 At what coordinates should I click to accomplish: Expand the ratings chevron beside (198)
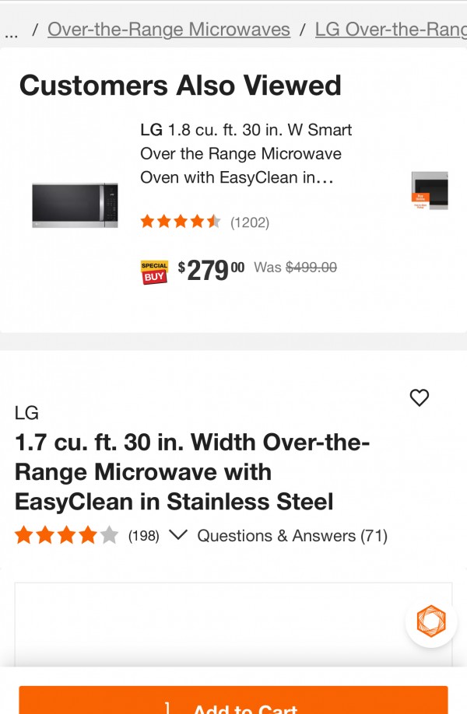[178, 535]
